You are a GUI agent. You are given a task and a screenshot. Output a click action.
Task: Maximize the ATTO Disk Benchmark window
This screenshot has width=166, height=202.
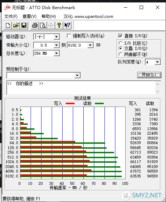pos(141,7)
